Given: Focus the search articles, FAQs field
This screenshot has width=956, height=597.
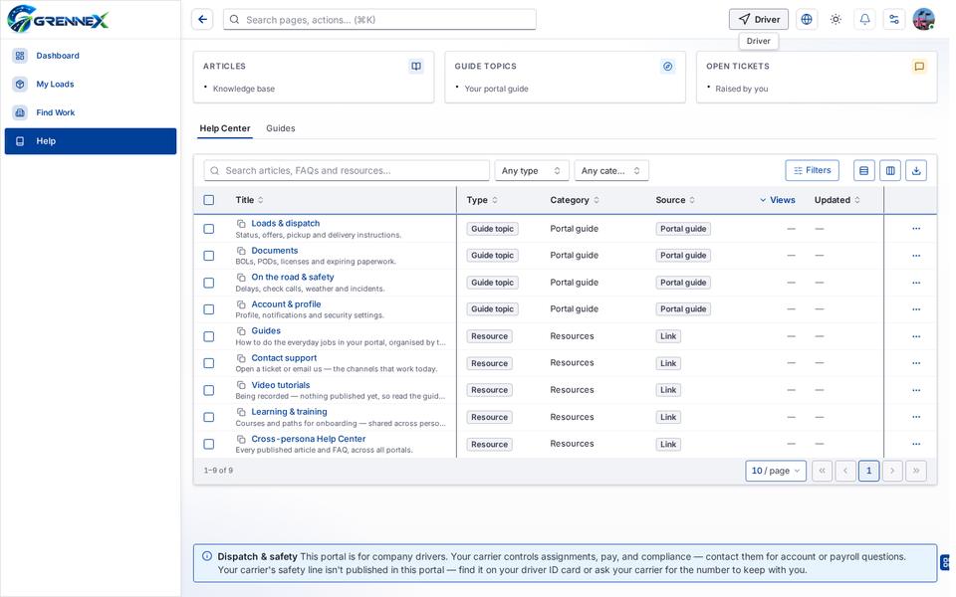Looking at the screenshot, I should coord(347,170).
